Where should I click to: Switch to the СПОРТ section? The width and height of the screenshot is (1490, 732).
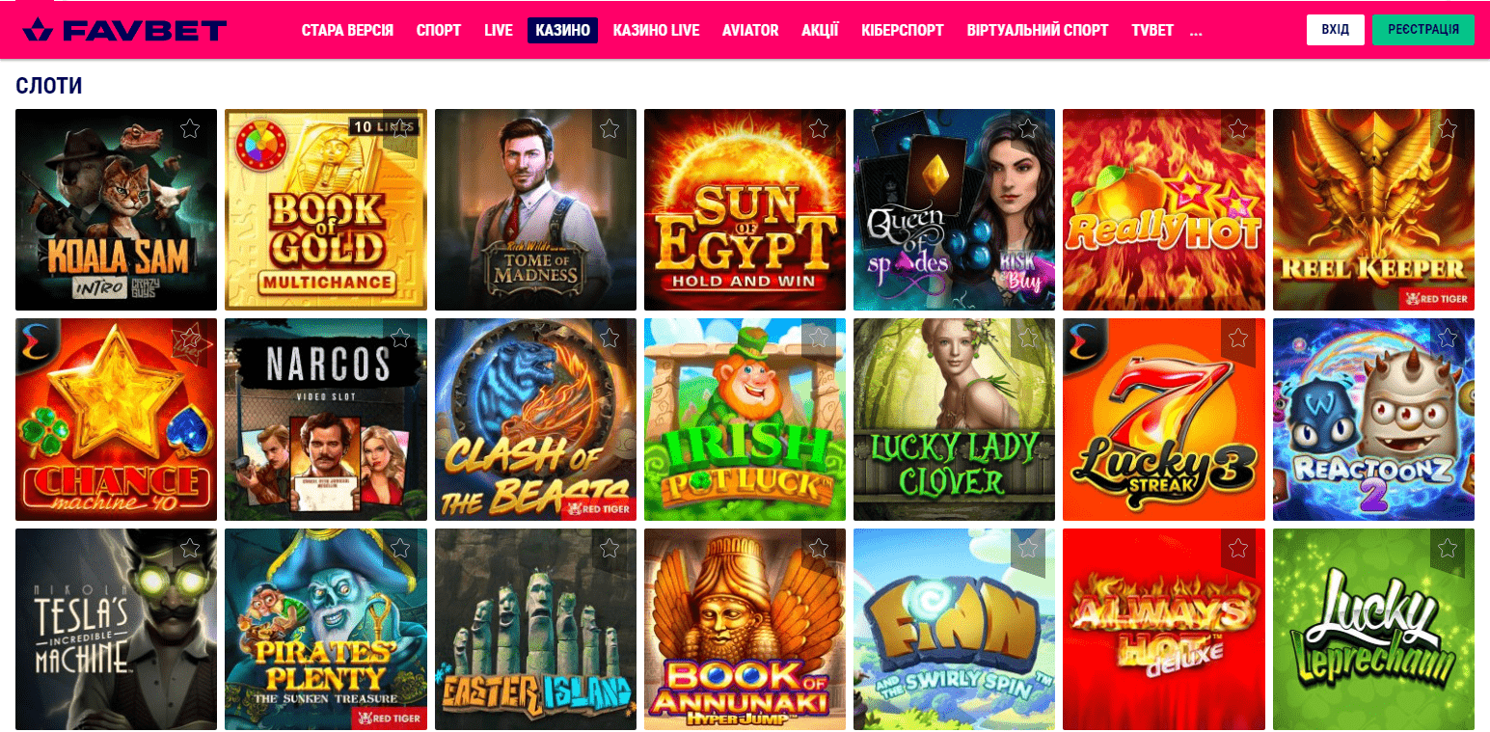click(x=439, y=31)
